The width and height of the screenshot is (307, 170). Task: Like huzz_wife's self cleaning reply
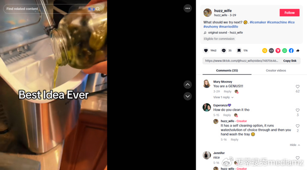298,126
